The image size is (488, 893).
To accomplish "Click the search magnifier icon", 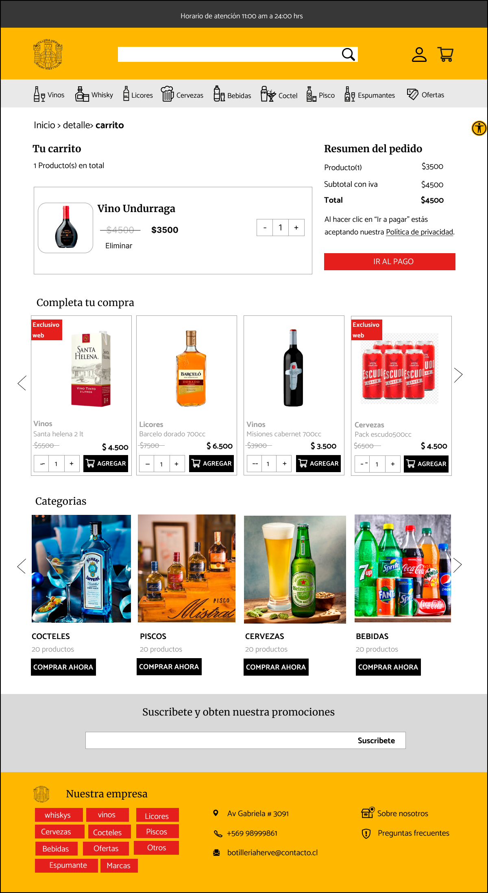I will tap(349, 54).
